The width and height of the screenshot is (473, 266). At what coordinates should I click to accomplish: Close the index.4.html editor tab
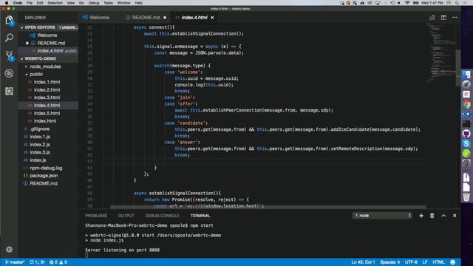click(212, 18)
